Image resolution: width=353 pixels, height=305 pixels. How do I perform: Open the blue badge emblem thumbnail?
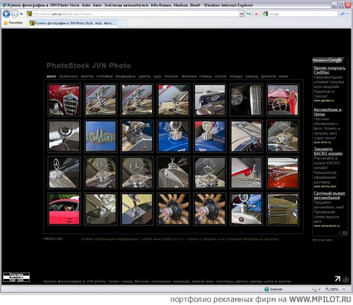pos(101,136)
